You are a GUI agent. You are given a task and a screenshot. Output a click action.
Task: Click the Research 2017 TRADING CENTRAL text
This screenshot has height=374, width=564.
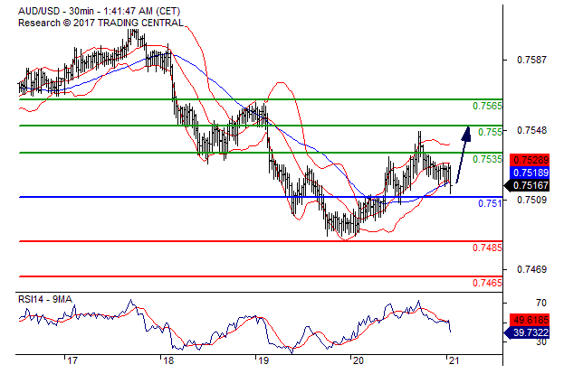click(100, 23)
